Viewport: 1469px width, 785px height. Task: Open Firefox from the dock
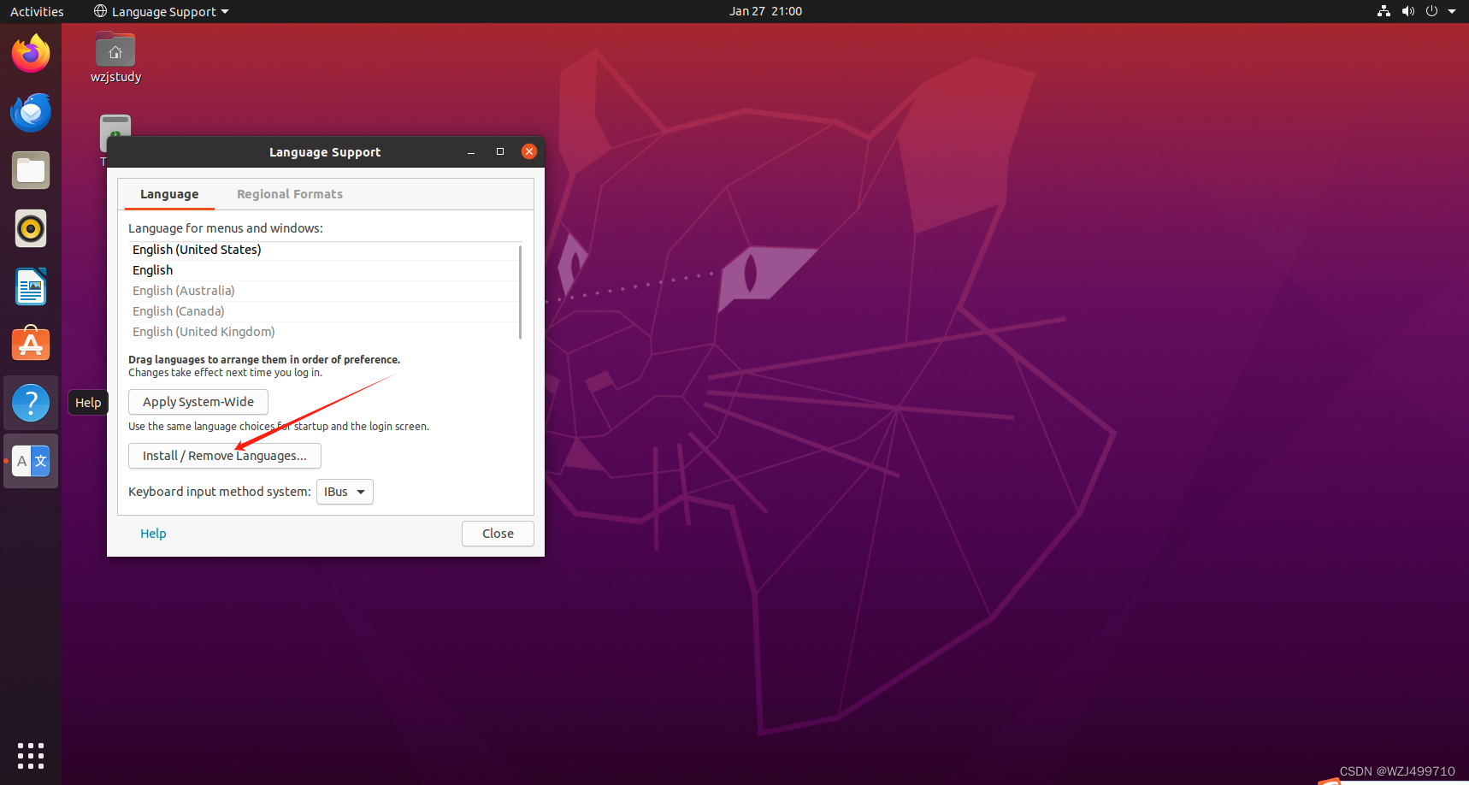tap(31, 54)
